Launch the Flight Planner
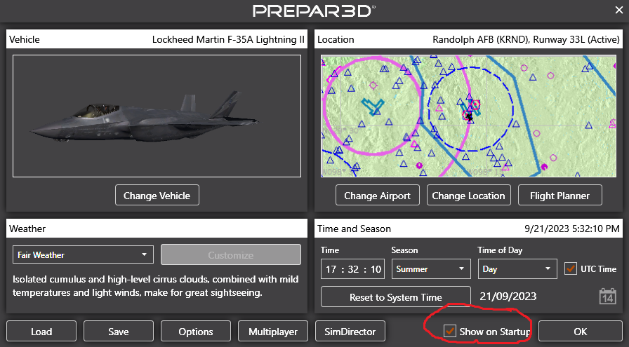This screenshot has width=629, height=347. [560, 195]
